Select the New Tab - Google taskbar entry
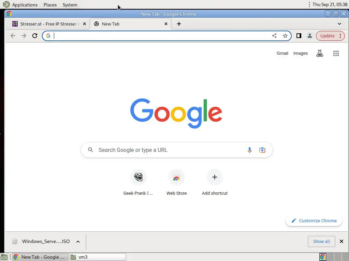 coord(40,257)
